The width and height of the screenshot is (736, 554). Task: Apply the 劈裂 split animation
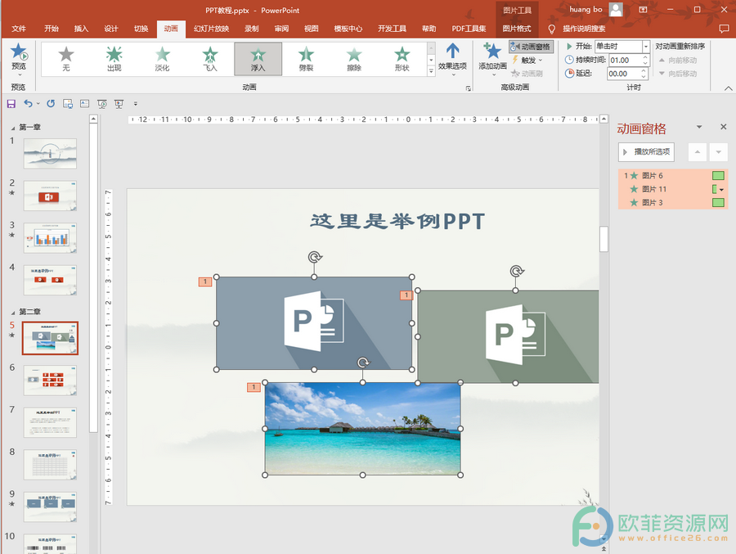(x=306, y=59)
